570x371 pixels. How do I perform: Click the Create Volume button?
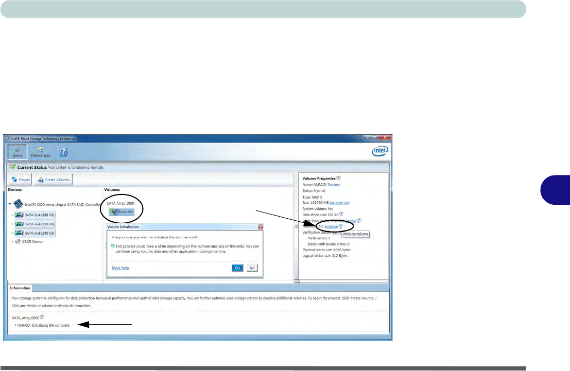coord(54,180)
